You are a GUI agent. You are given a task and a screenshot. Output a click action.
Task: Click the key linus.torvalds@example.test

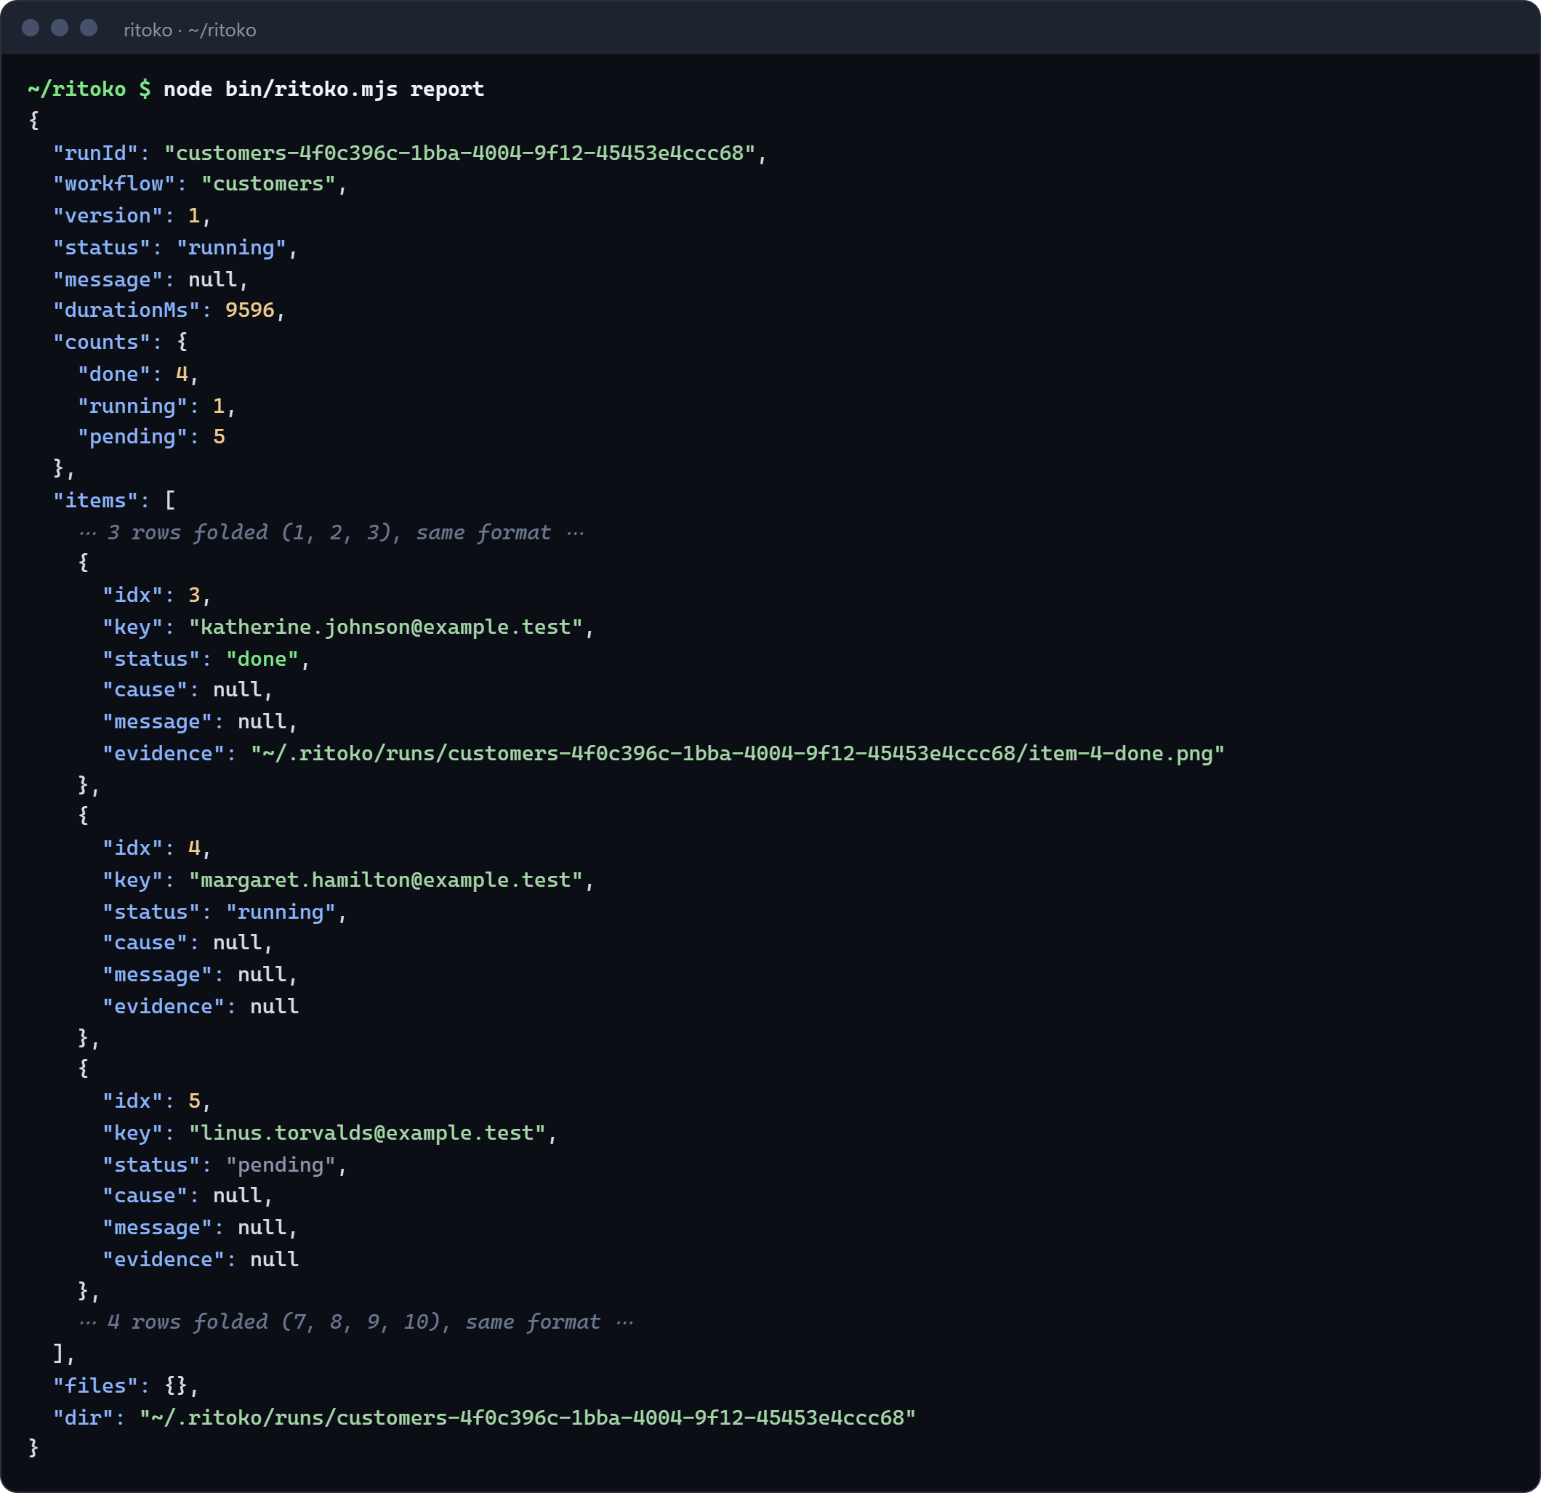[x=367, y=1133]
